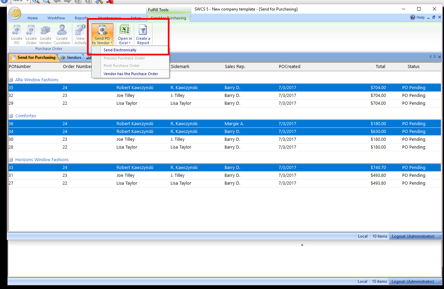
Task: Click the Status column header
Action: tap(413, 67)
